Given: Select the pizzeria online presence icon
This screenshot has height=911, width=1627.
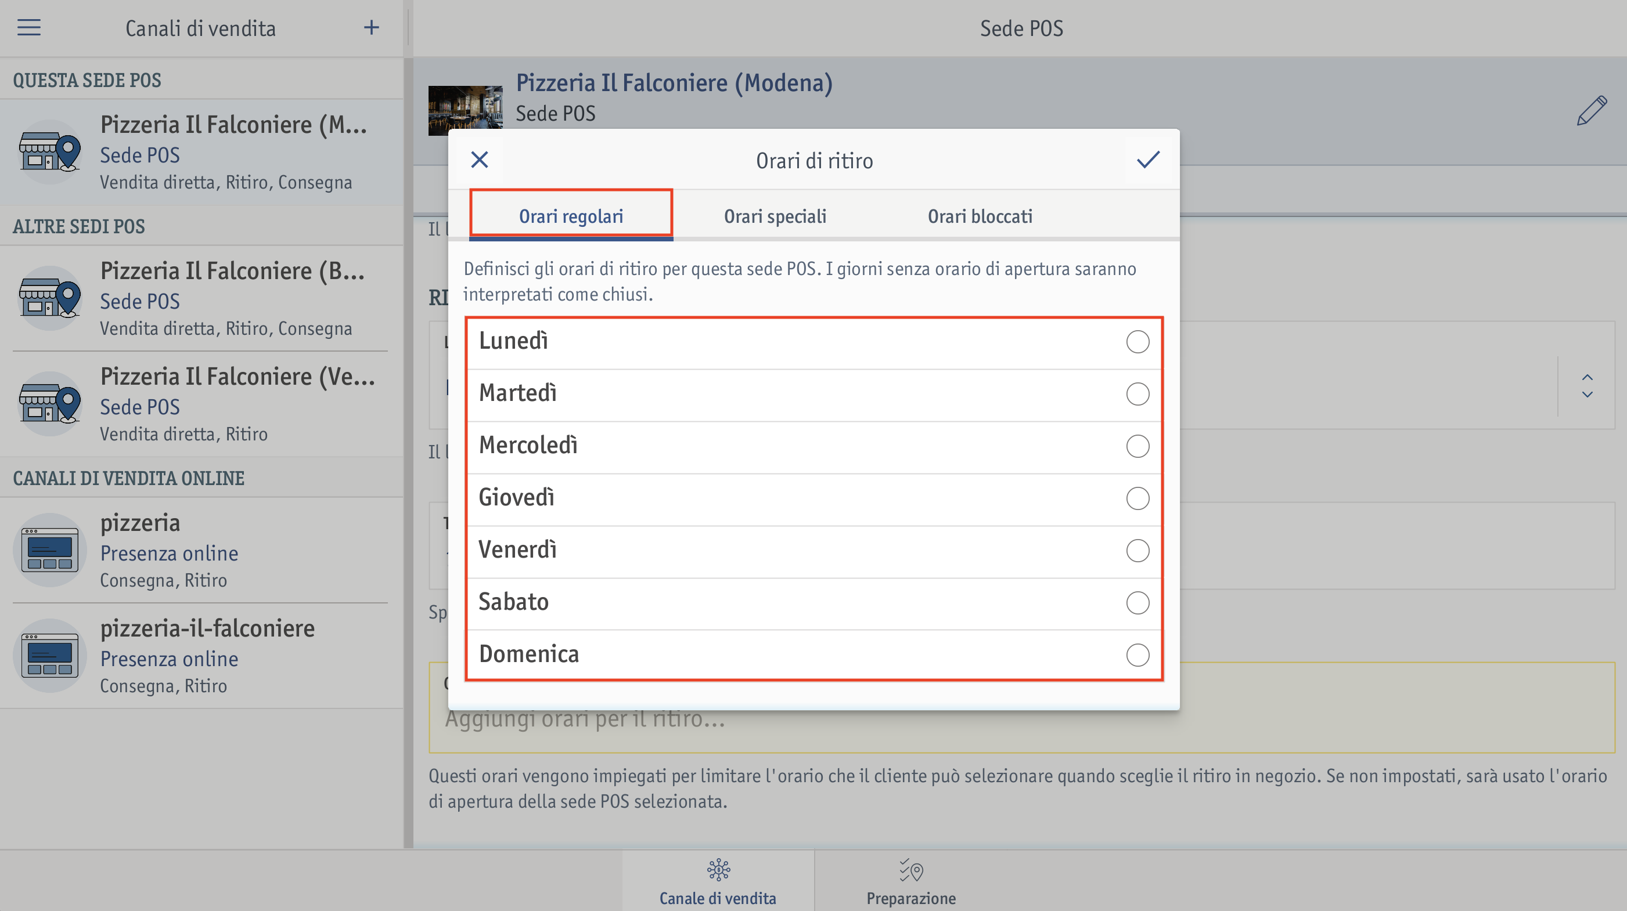Looking at the screenshot, I should (x=49, y=550).
